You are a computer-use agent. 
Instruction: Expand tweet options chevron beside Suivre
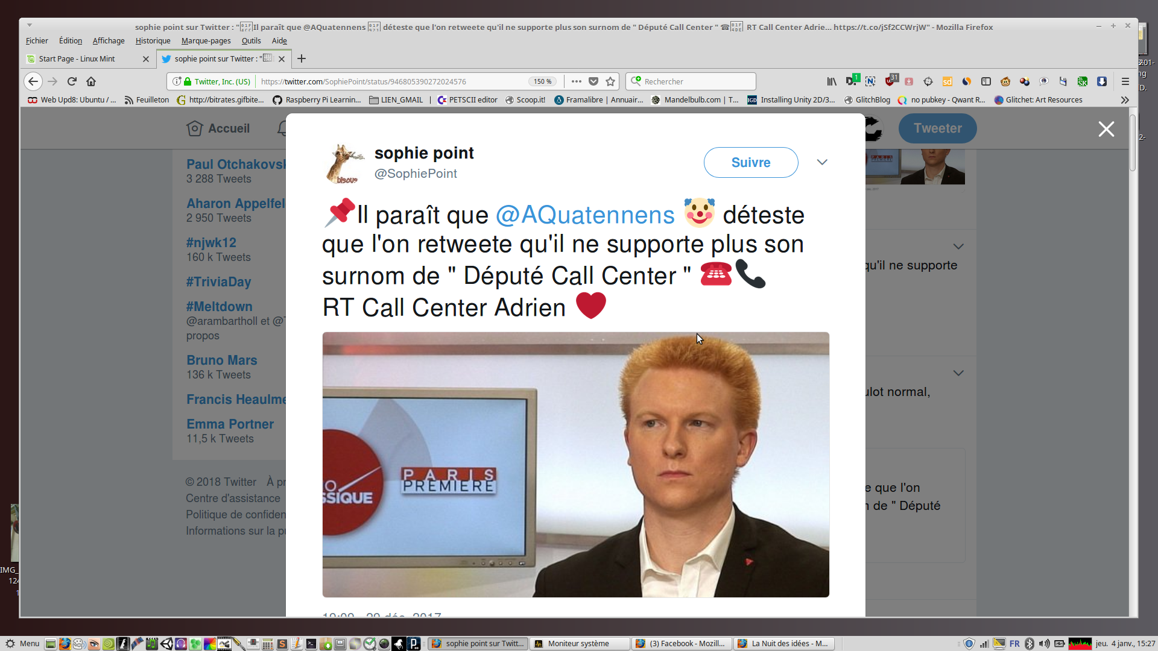click(x=822, y=162)
